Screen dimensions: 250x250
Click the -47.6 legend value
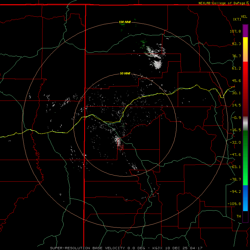tap(235, 155)
